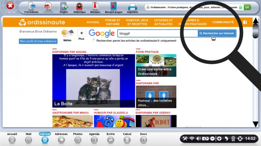This screenshot has width=261, height=146.
Task: Click the undo arrow icon in tray
Action: (x=226, y=138)
